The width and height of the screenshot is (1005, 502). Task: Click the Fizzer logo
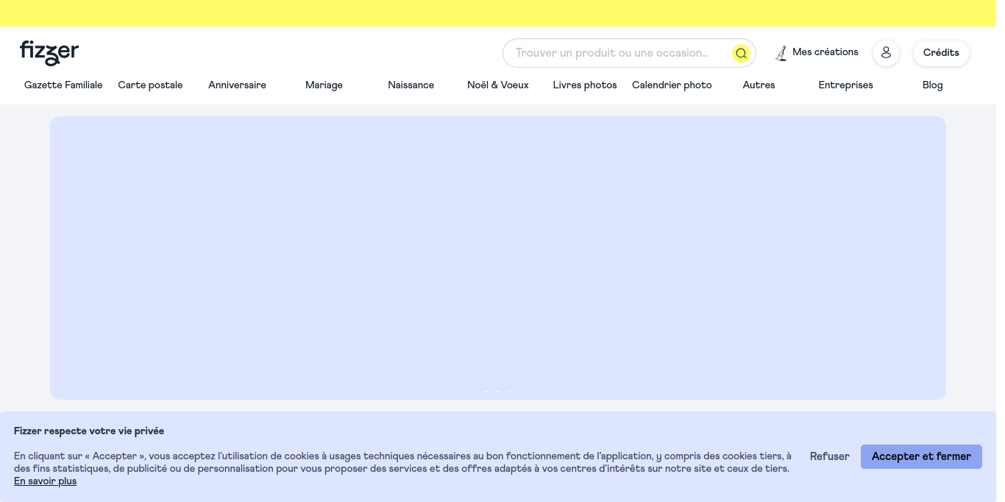coord(49,53)
